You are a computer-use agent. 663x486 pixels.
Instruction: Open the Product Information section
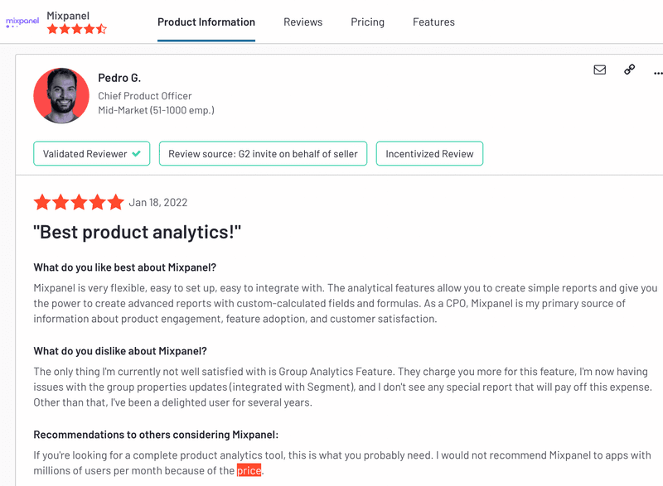click(206, 22)
